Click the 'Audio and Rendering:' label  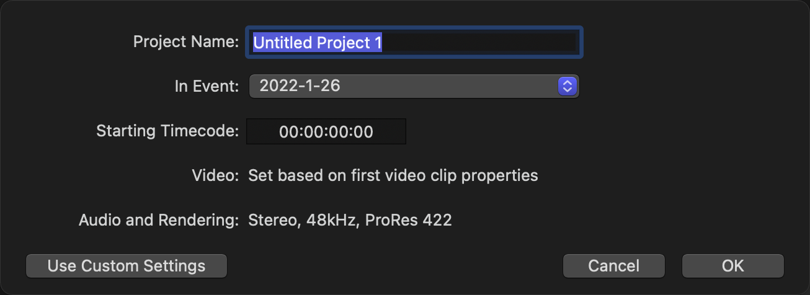click(159, 219)
